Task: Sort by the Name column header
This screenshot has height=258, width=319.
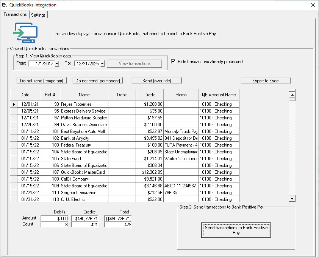Action: coord(84,95)
